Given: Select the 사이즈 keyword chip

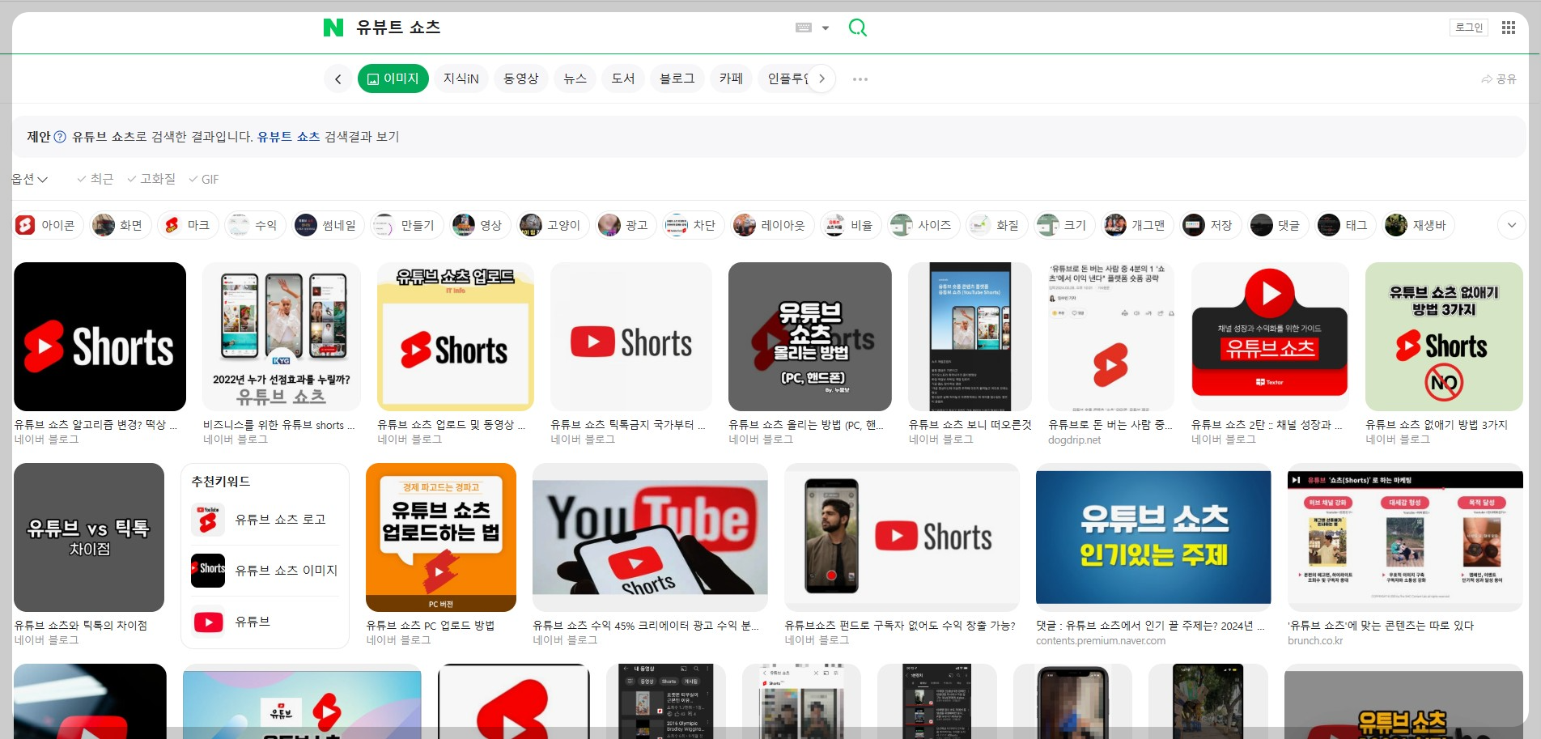Looking at the screenshot, I should [x=924, y=225].
